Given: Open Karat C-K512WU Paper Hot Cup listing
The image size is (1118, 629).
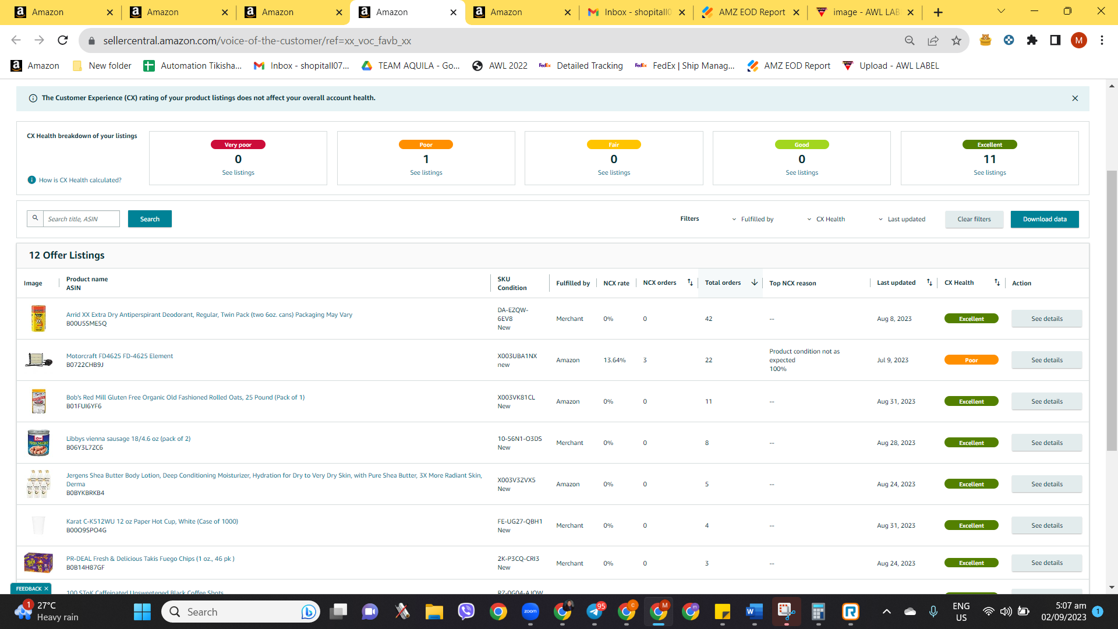Looking at the screenshot, I should point(152,521).
